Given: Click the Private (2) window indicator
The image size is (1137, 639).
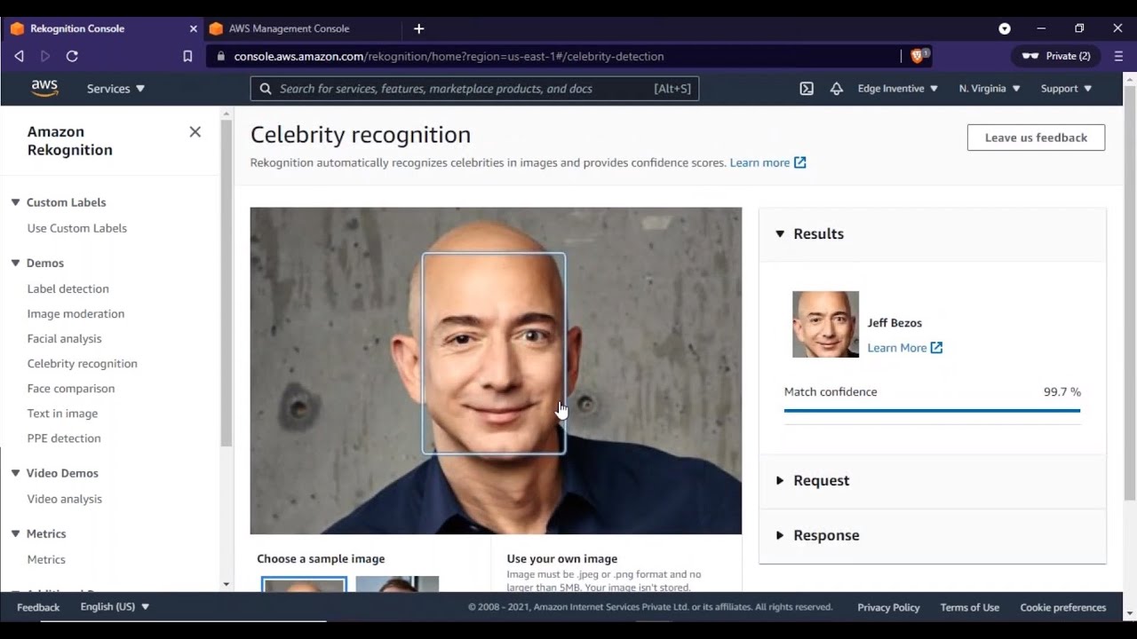Looking at the screenshot, I should click(x=1056, y=56).
